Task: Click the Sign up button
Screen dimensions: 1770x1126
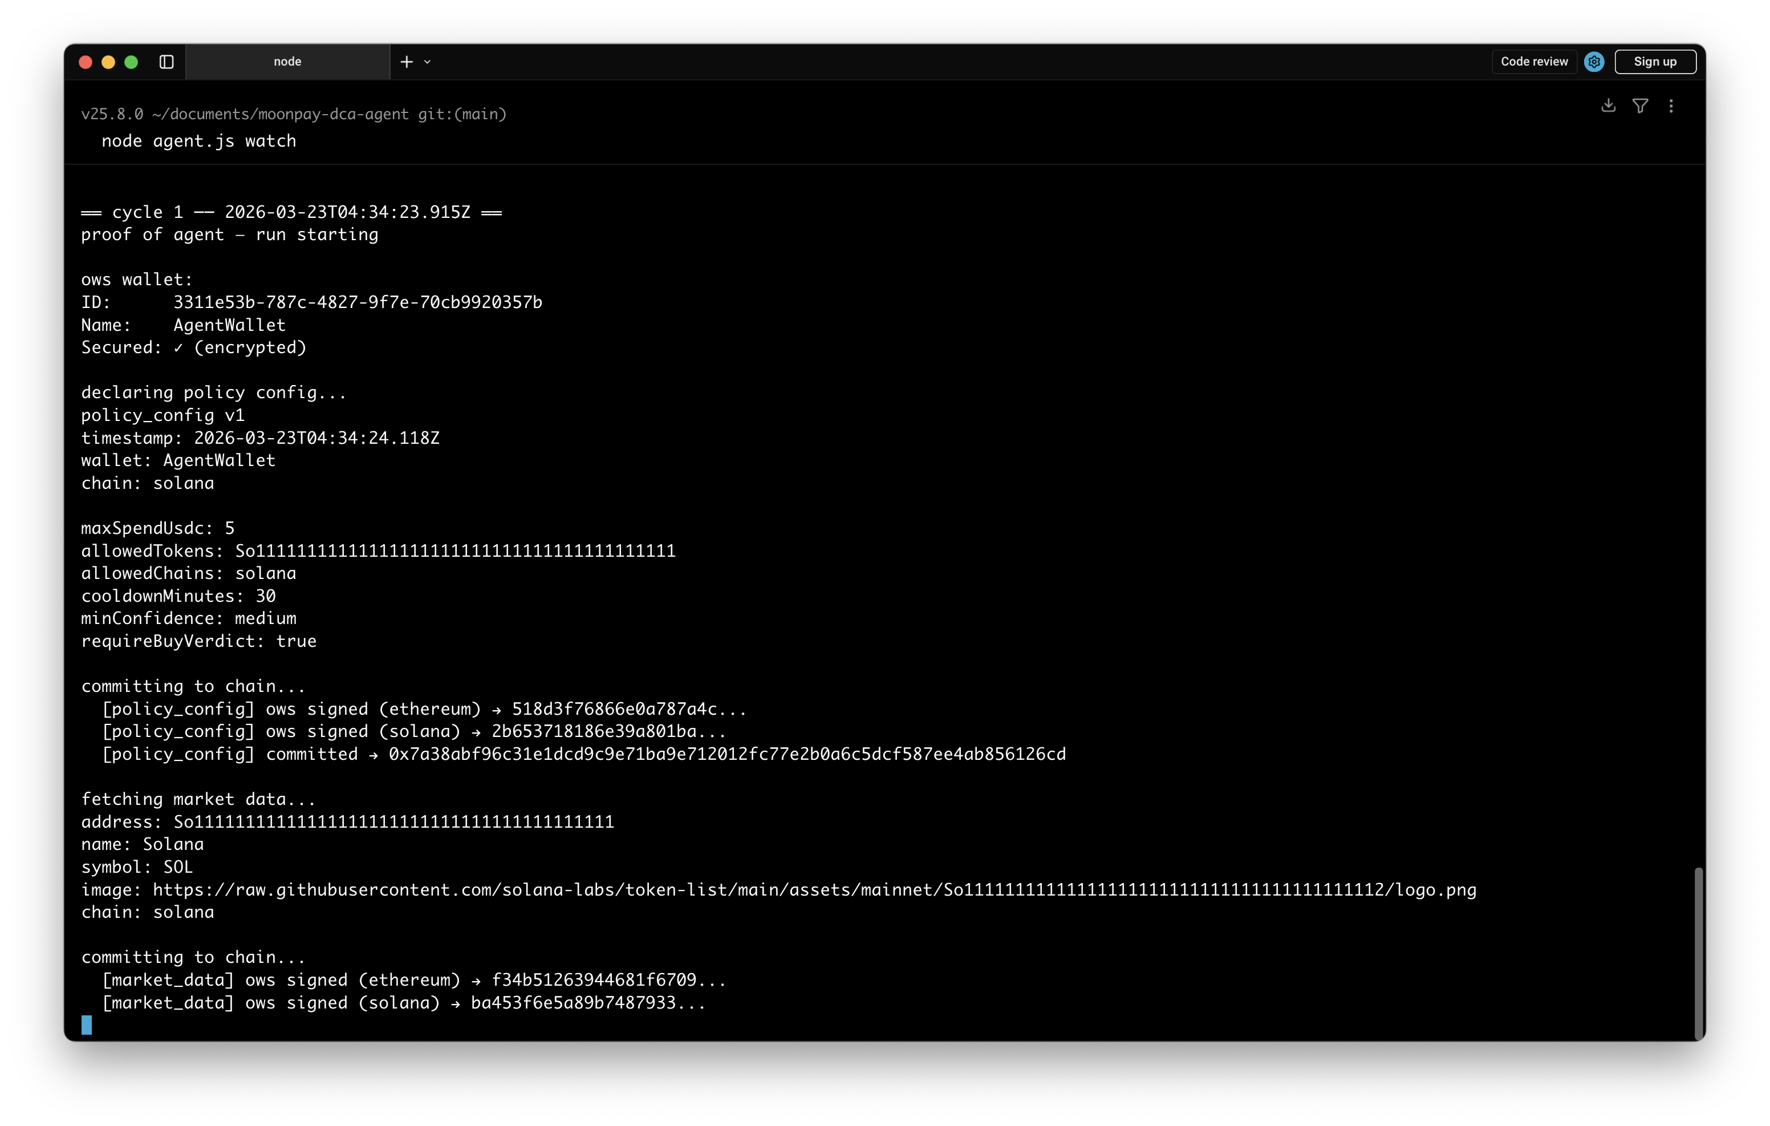Action: (x=1655, y=62)
